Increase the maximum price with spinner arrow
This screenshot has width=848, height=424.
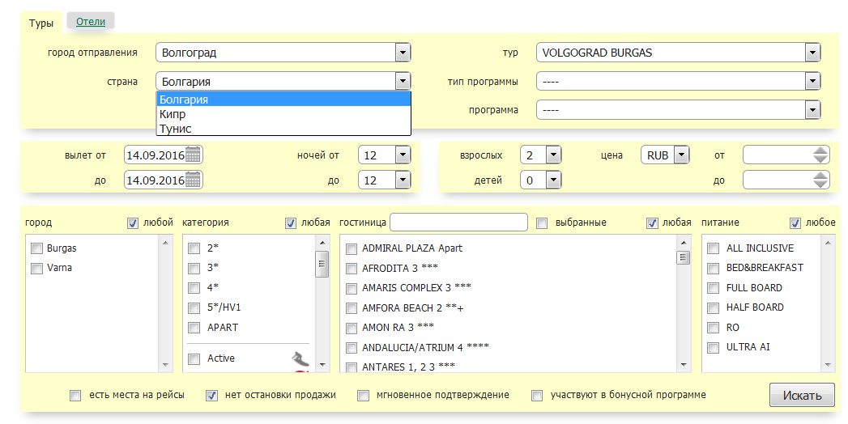(820, 176)
